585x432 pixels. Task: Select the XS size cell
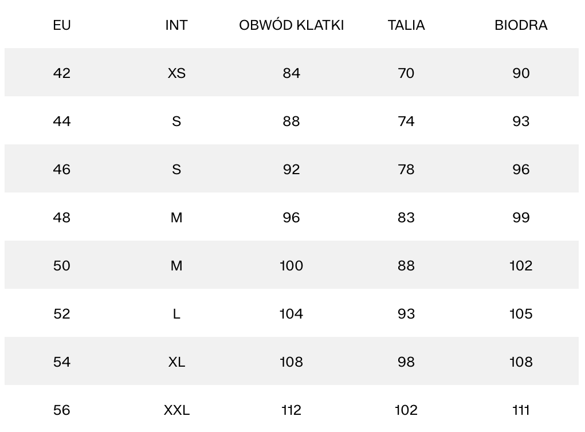tap(176, 73)
